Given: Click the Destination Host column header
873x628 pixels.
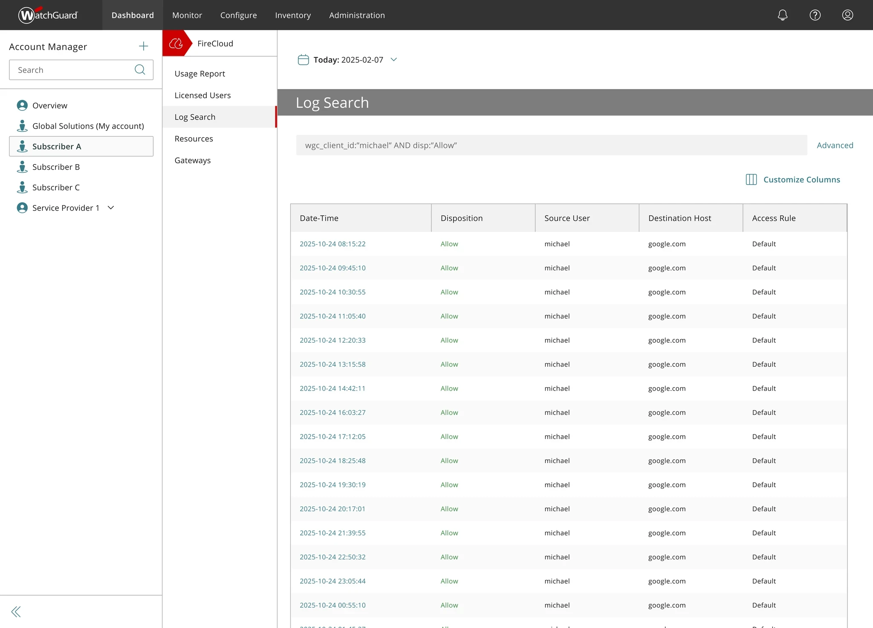Looking at the screenshot, I should 691,218.
